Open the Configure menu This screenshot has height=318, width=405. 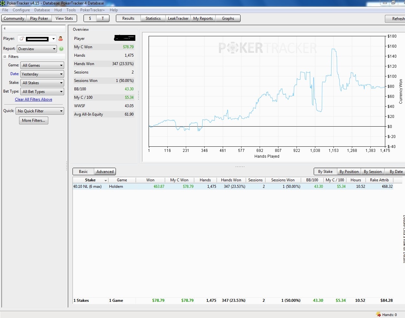pos(21,10)
